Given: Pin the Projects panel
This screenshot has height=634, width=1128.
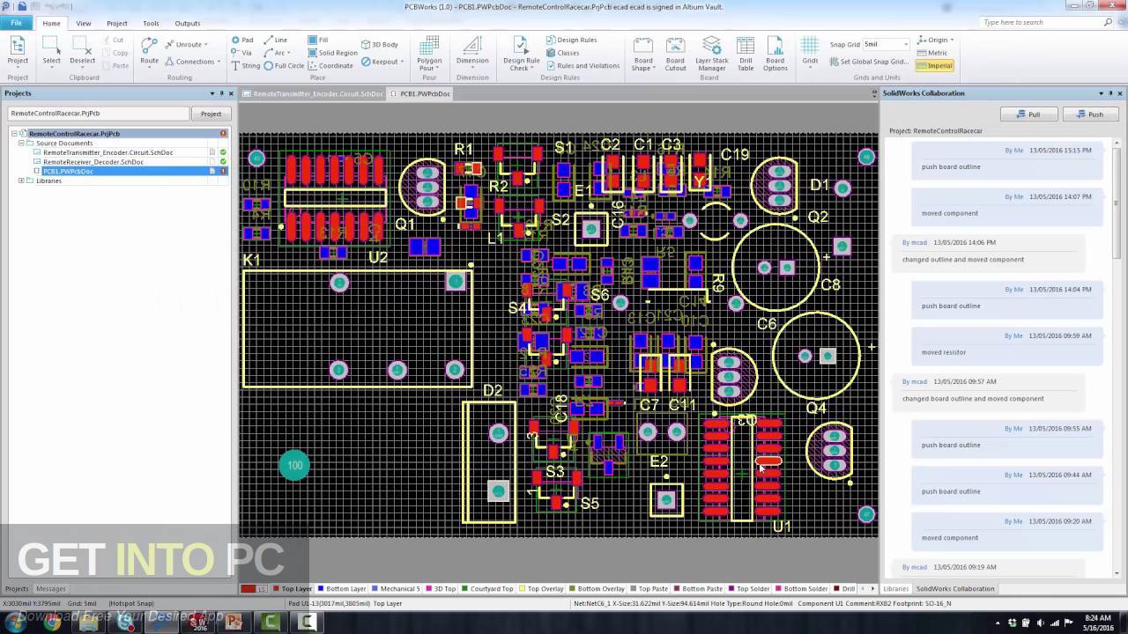Looking at the screenshot, I should (221, 93).
